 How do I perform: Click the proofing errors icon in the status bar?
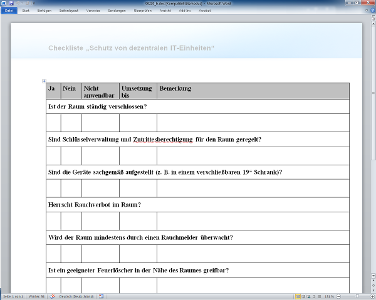click(53, 296)
